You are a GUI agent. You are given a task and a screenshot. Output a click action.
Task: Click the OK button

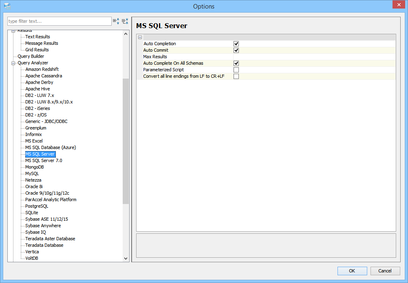[352, 271]
